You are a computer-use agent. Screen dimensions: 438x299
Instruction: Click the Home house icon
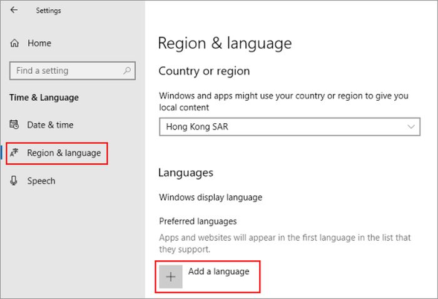pos(15,44)
